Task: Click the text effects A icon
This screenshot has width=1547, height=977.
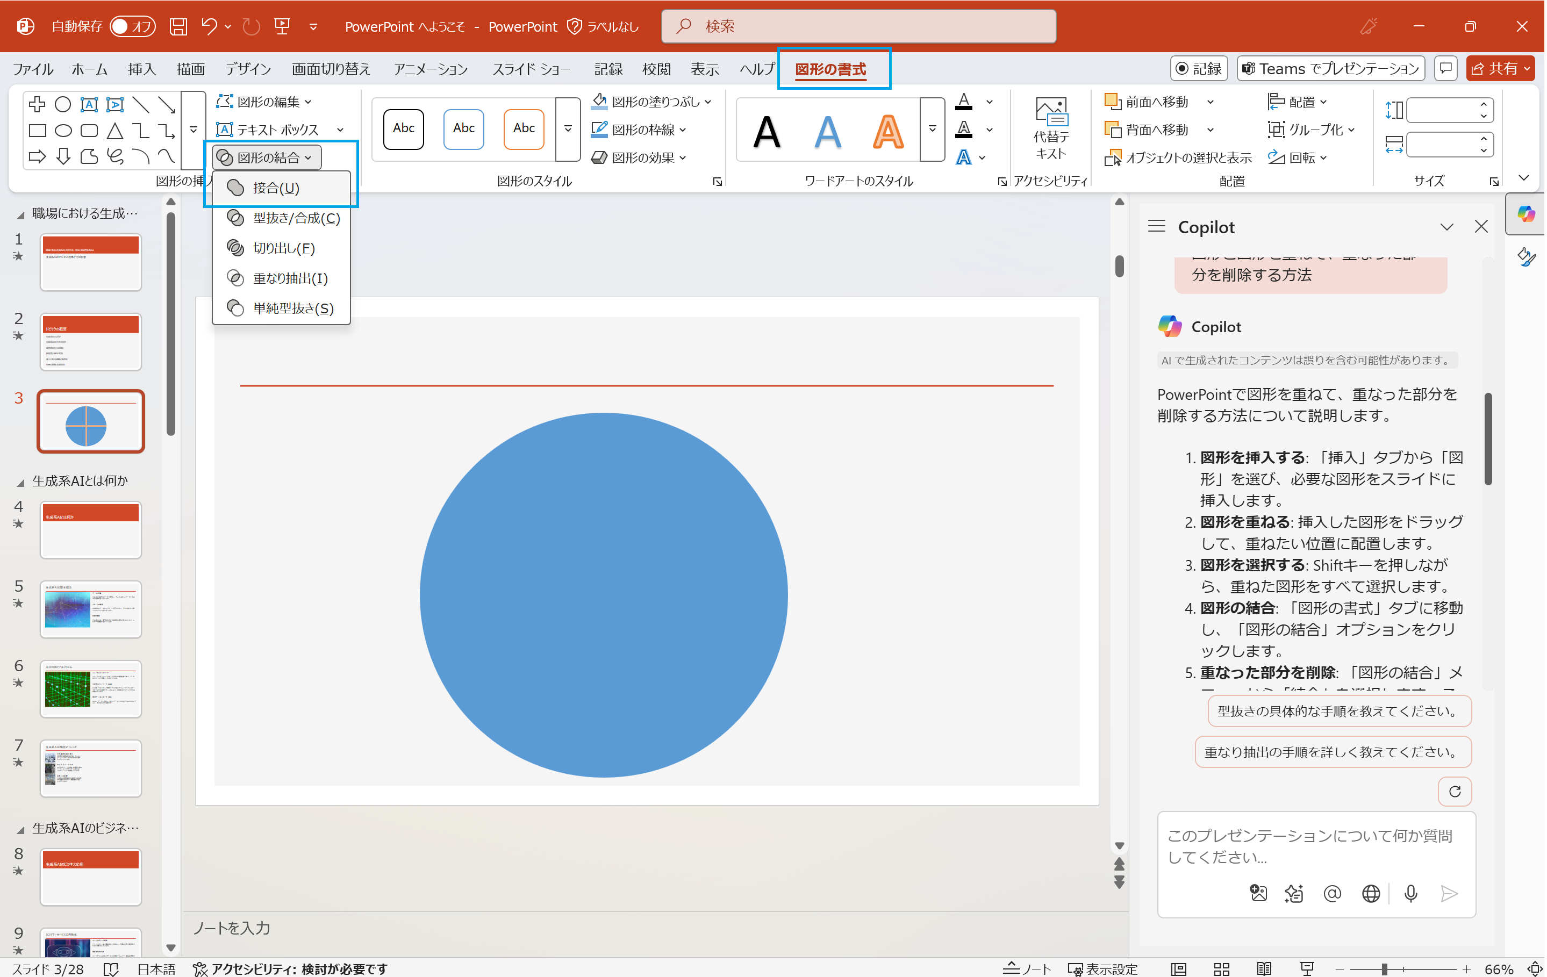Action: point(964,157)
